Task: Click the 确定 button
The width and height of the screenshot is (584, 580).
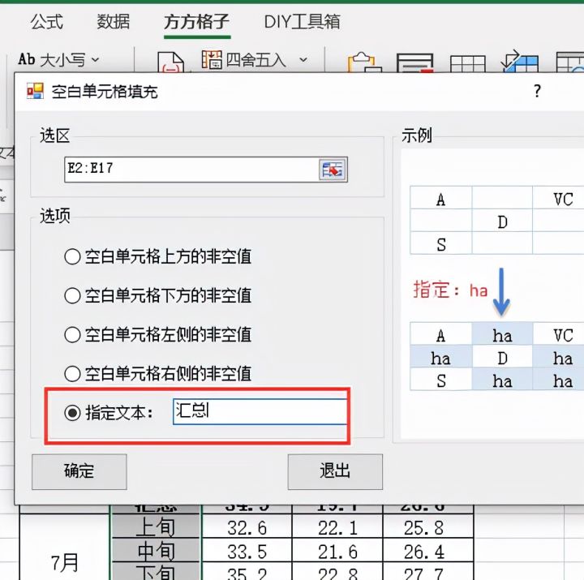Action: point(79,471)
